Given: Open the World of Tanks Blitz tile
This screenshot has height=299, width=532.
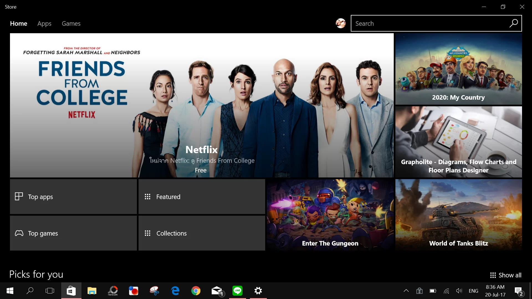Looking at the screenshot, I should (459, 215).
